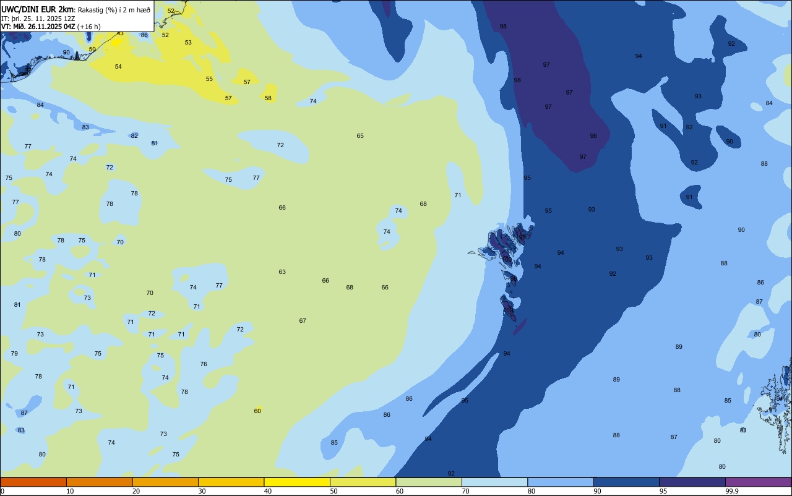
Task: Click the '99.9' legend scale label
Action: (732, 491)
